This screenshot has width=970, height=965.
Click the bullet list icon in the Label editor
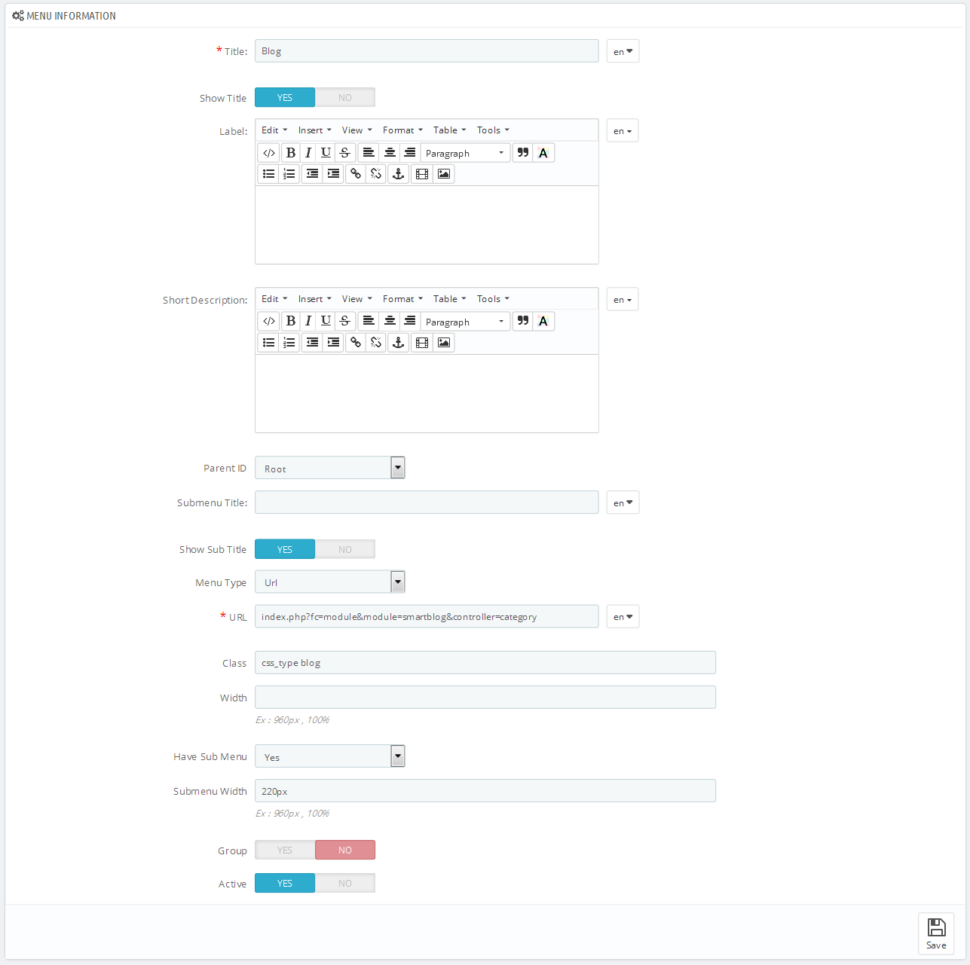click(x=268, y=174)
